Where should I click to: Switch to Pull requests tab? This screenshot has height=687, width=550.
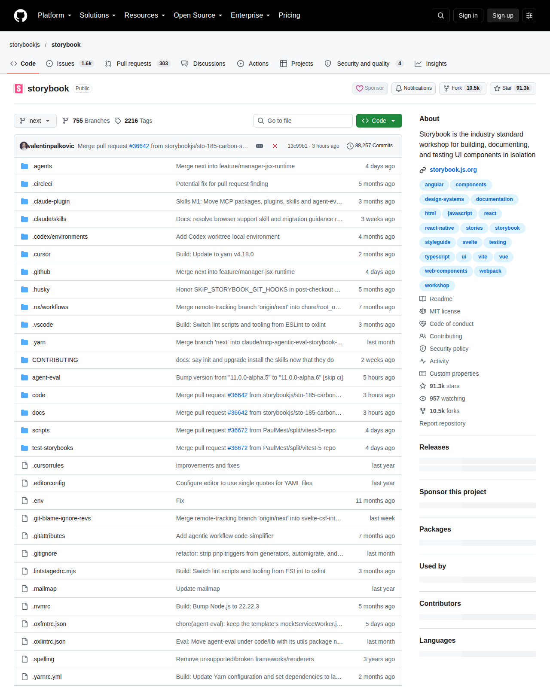coord(137,64)
